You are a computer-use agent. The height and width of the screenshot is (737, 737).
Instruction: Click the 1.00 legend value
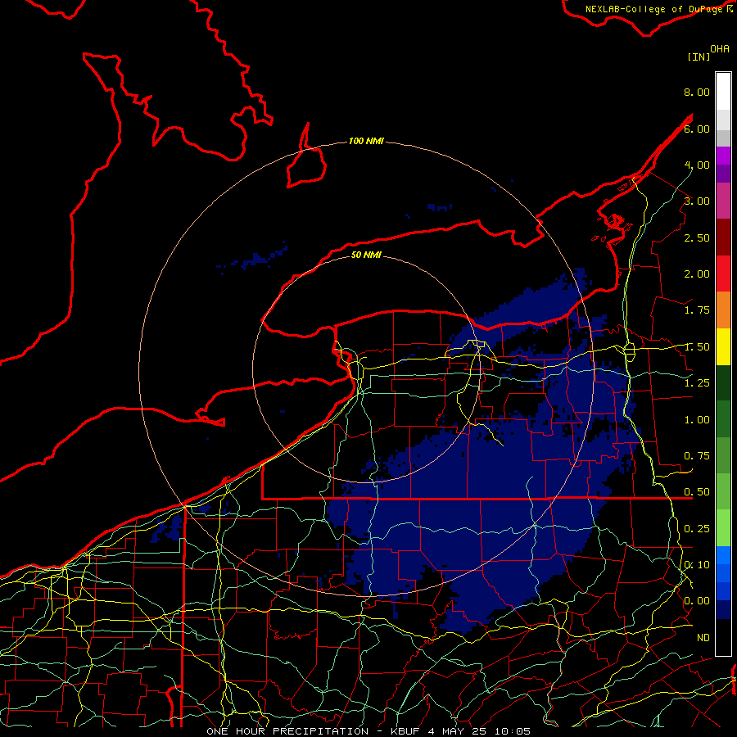pos(697,420)
